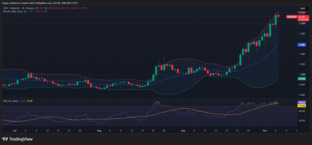Screen dimensions: 312x145
Task: Click the red ZROUSDT symbol price tag
Action: [292, 17]
